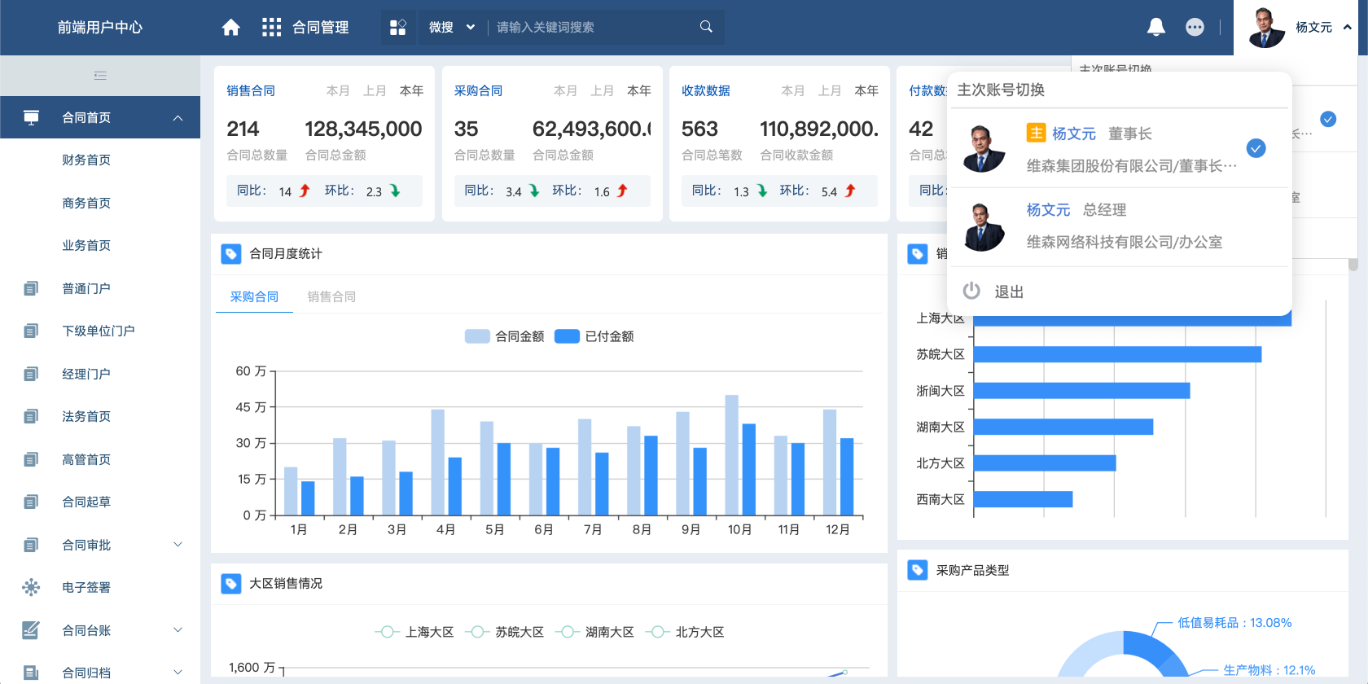Toggle 苏皖大区 line legend
The image size is (1368, 684).
click(x=504, y=632)
